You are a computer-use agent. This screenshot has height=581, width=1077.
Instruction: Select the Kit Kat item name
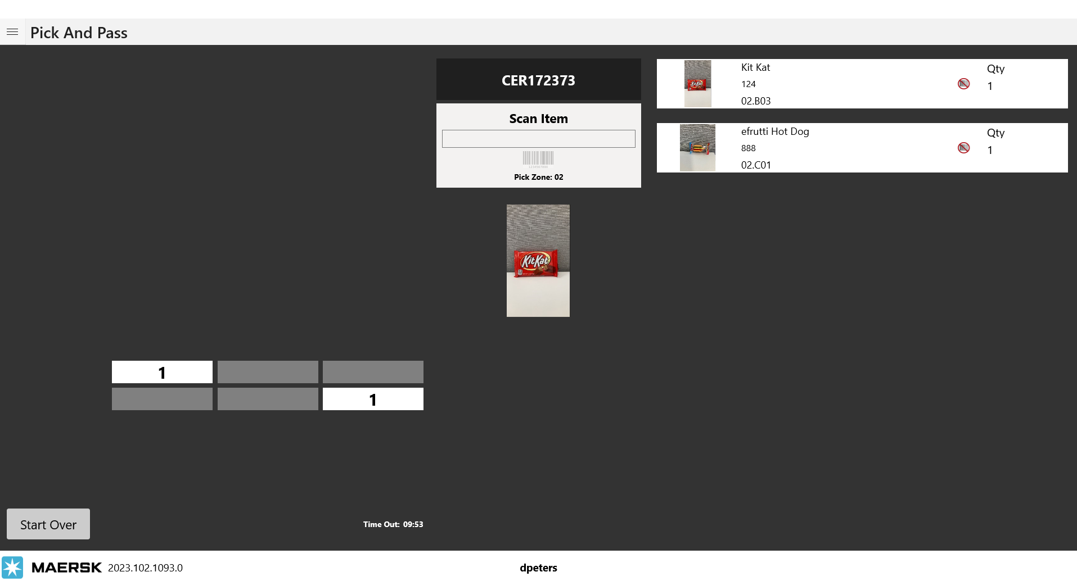click(x=755, y=67)
